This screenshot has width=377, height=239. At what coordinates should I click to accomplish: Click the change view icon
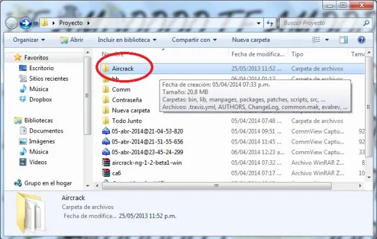316,40
